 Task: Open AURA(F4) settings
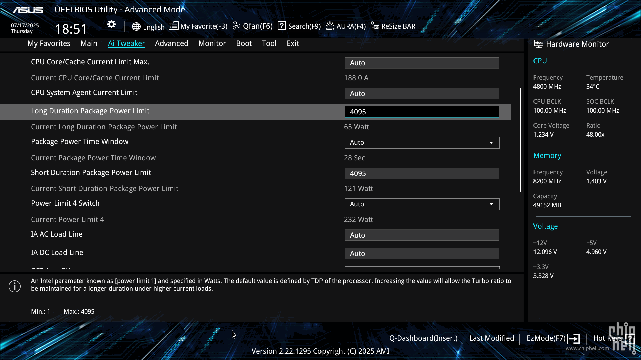pos(351,26)
